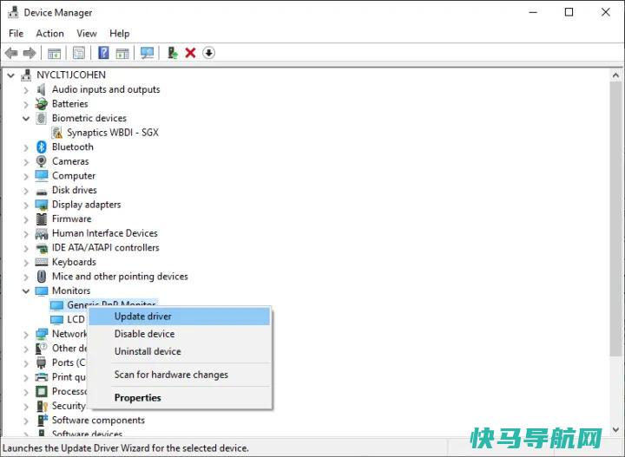Select the Keyboards category label
The height and width of the screenshot is (457, 625).
click(x=74, y=262)
